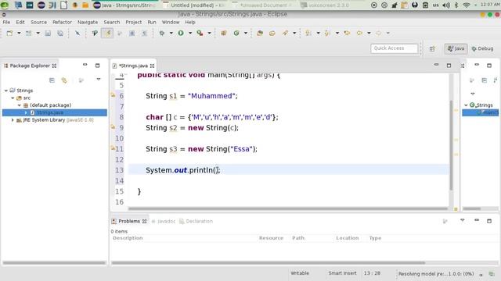The width and height of the screenshot is (501, 281).
Task: Collapse the Strings project tree node
Action: pyautogui.click(x=6, y=91)
